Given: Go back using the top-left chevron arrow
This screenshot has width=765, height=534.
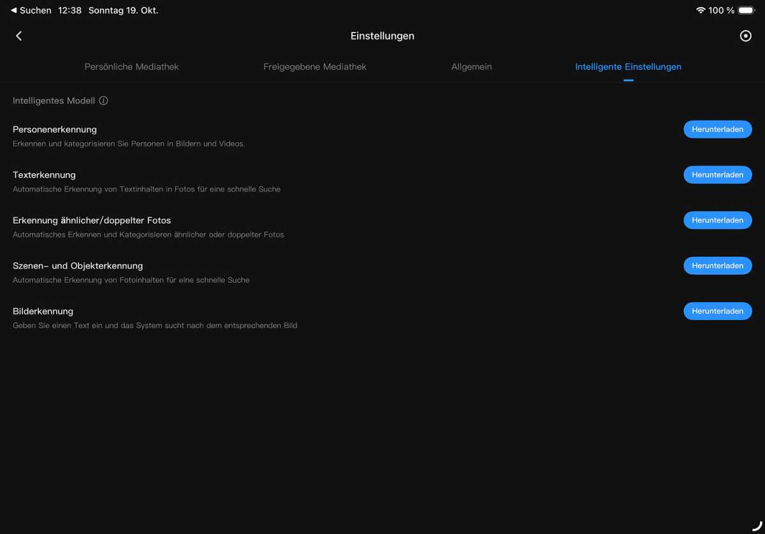Looking at the screenshot, I should tap(19, 36).
